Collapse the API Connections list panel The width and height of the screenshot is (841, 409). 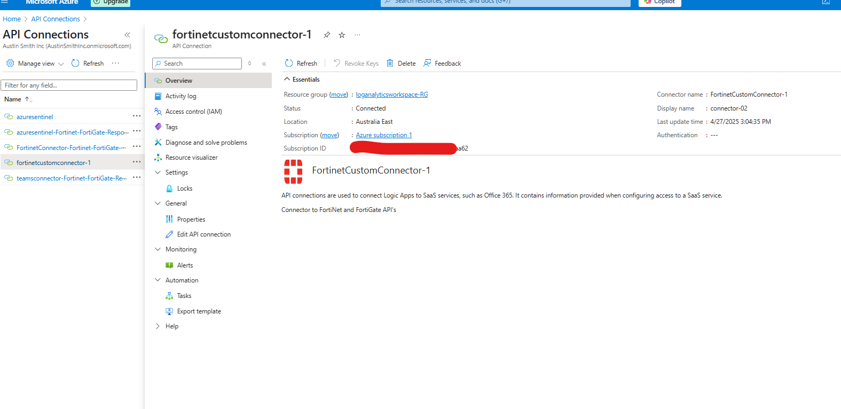click(127, 35)
